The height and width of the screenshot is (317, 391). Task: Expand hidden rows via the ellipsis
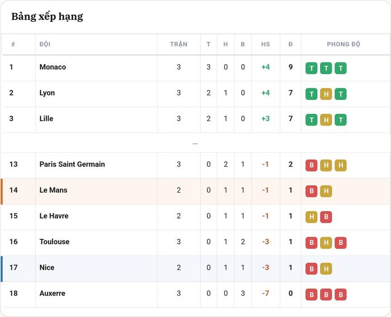click(195, 144)
